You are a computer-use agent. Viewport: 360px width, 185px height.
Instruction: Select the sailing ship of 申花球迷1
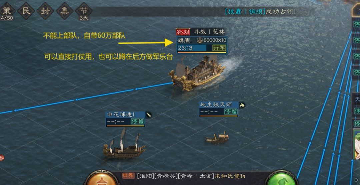point(124,144)
